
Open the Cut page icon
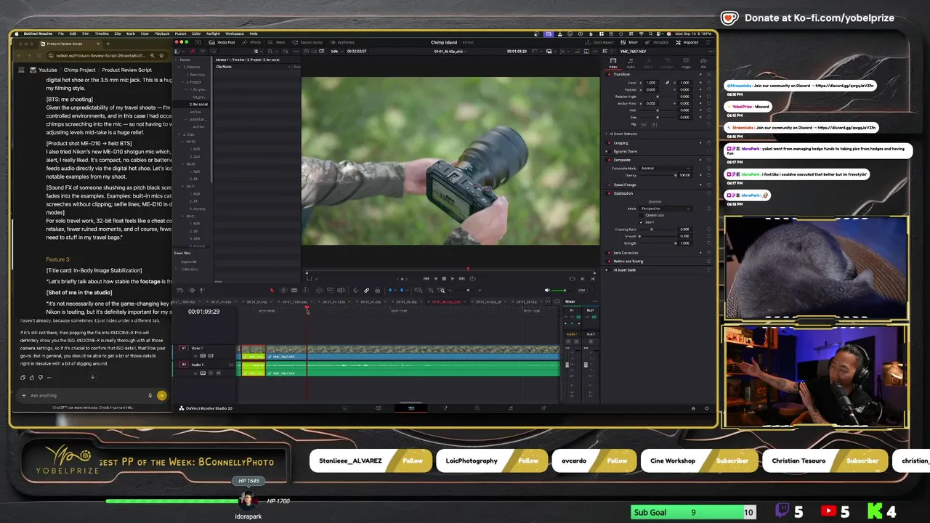pyautogui.click(x=378, y=408)
